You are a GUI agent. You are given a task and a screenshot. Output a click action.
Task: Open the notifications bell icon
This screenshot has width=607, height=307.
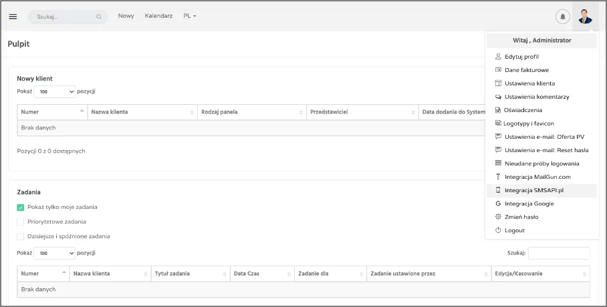562,17
